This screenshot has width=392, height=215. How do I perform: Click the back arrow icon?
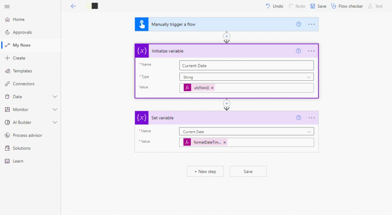tap(73, 6)
